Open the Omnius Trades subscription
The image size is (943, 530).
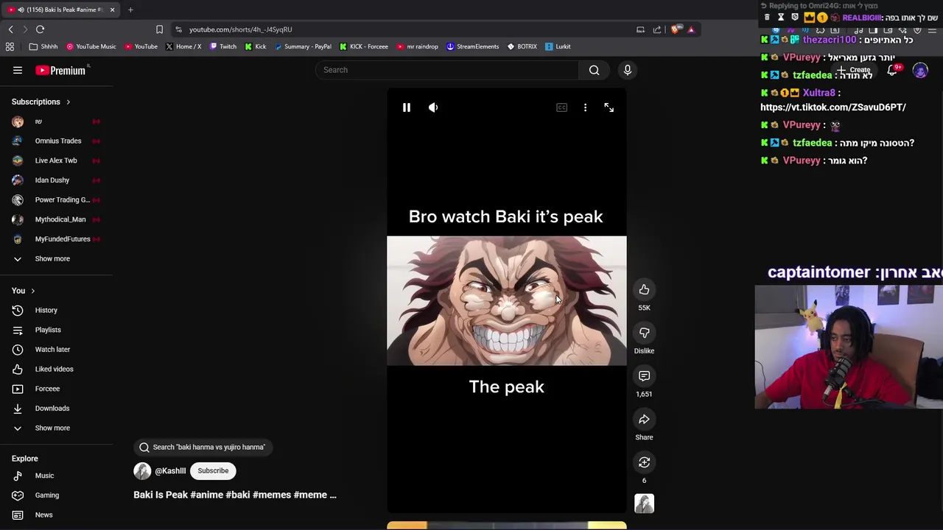57,141
